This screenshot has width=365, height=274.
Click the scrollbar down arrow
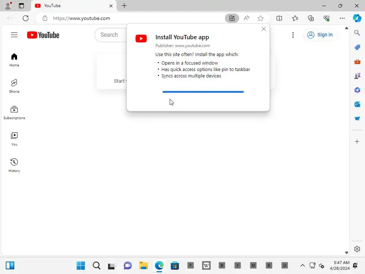click(346, 253)
